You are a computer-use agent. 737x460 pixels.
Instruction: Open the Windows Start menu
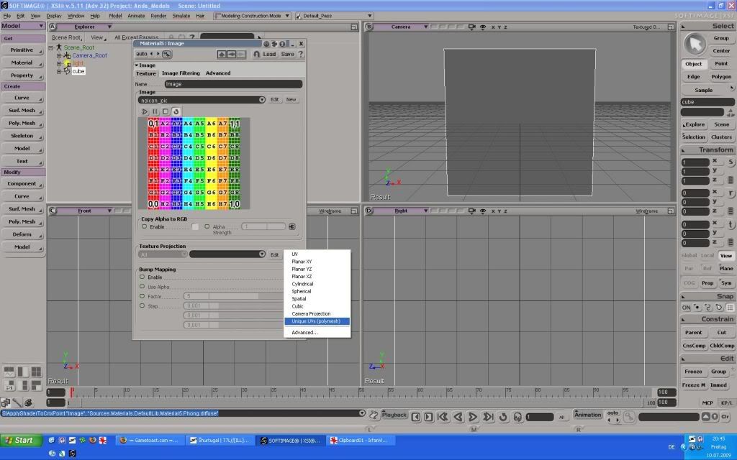[19, 441]
